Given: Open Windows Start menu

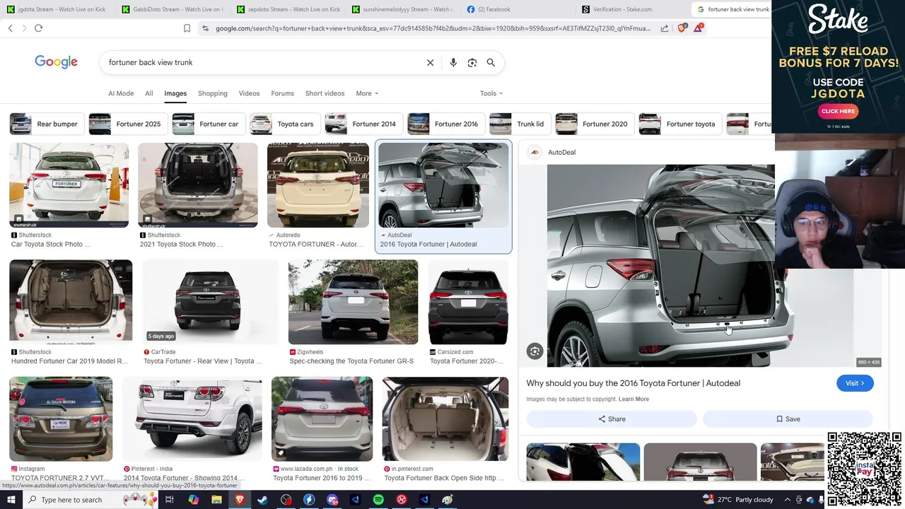Looking at the screenshot, I should tap(11, 500).
